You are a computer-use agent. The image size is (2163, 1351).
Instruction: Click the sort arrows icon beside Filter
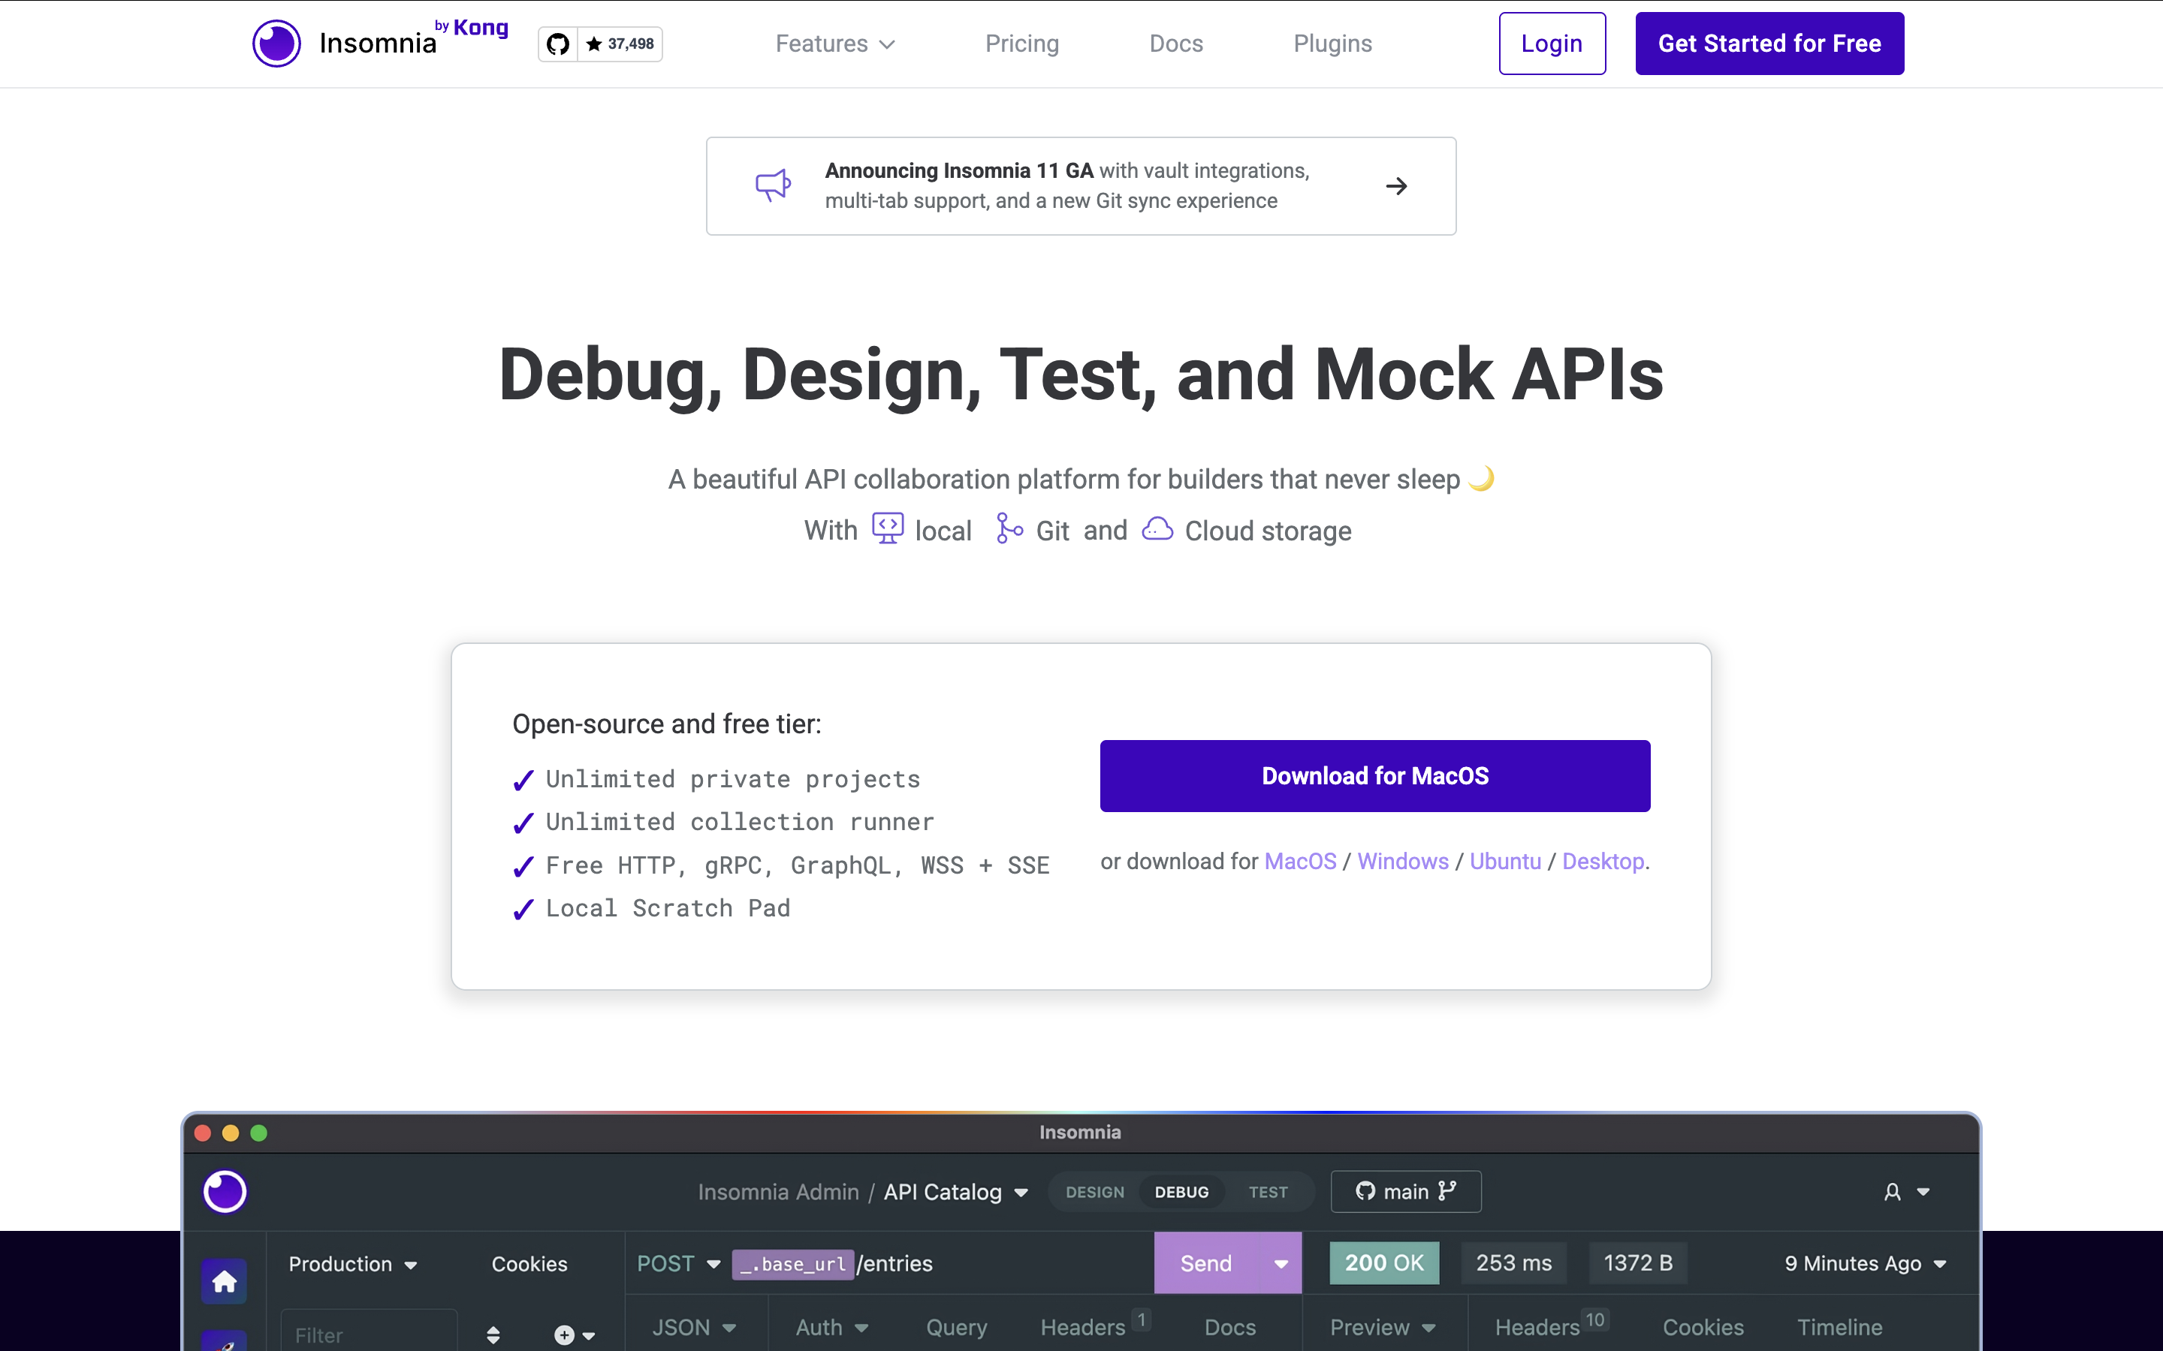pyautogui.click(x=493, y=1335)
